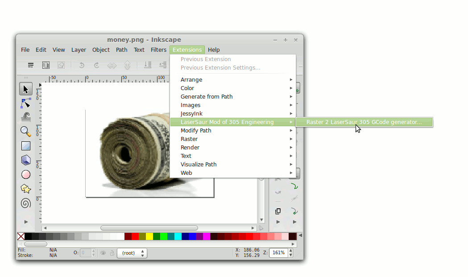Click the Deselect icon in the toolbar

coord(61,65)
